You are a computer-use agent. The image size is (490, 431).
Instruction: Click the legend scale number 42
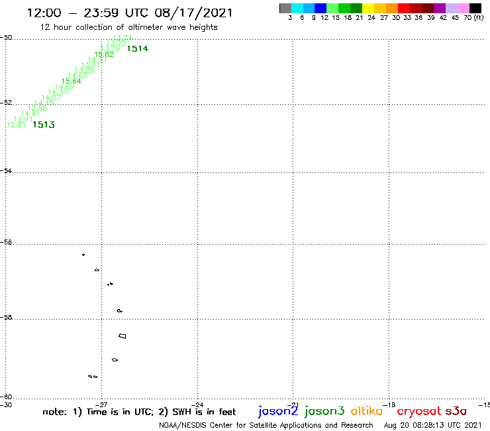(443, 18)
